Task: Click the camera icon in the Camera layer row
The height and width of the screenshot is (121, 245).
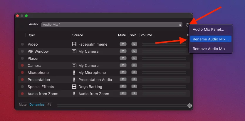Action: [x=74, y=65]
